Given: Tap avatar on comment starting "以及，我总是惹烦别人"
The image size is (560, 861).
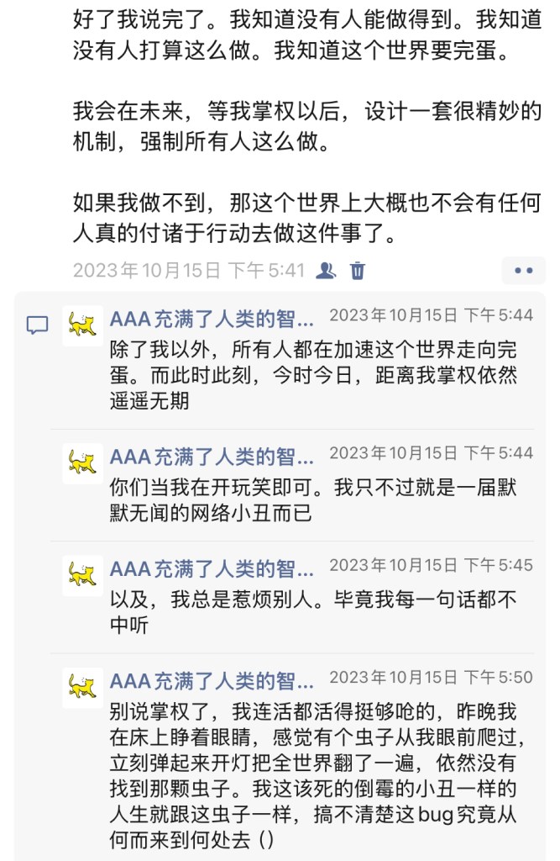Looking at the screenshot, I should click(x=82, y=575).
